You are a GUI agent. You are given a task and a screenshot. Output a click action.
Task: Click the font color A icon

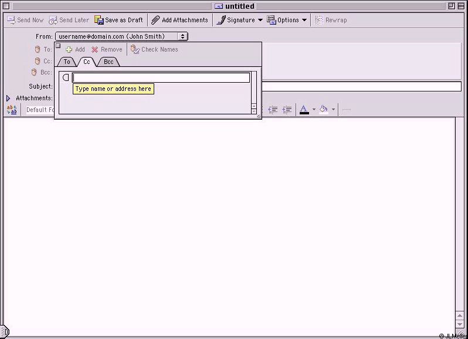point(304,110)
